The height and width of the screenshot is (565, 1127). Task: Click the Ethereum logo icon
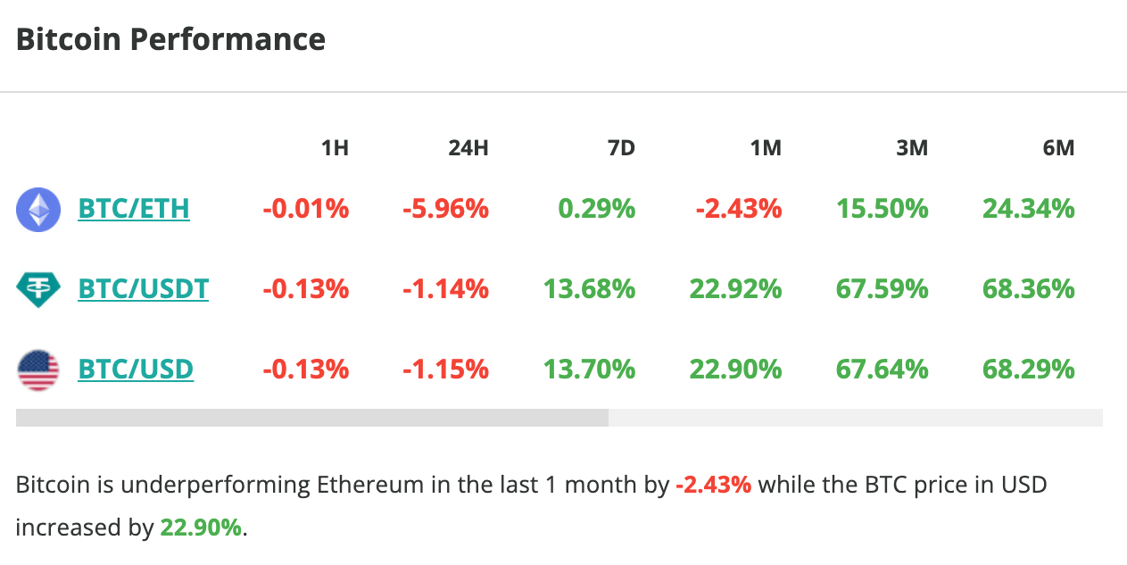[38, 210]
